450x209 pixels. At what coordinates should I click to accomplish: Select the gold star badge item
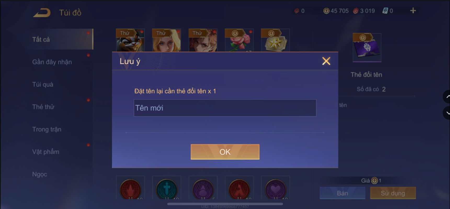coord(275,40)
